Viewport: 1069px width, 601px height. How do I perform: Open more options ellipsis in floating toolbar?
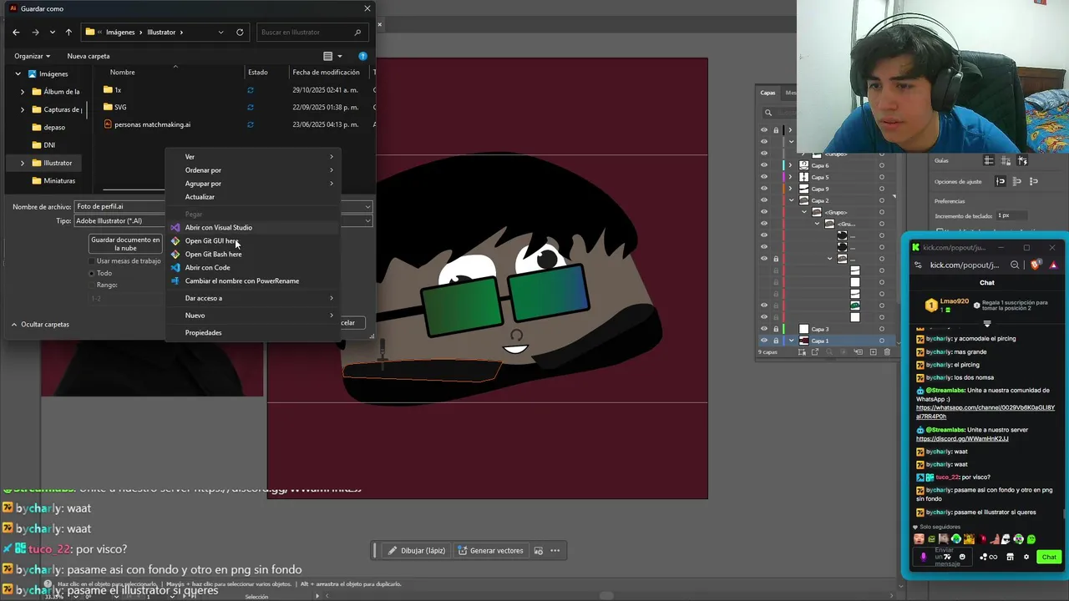tap(555, 550)
